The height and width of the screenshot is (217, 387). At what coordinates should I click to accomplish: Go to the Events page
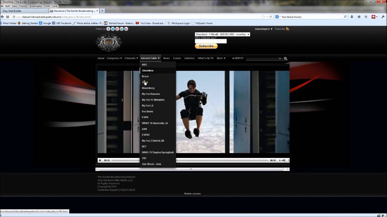177,58
